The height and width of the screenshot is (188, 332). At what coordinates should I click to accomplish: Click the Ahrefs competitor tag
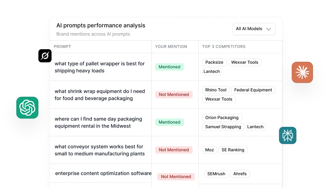pos(240,174)
